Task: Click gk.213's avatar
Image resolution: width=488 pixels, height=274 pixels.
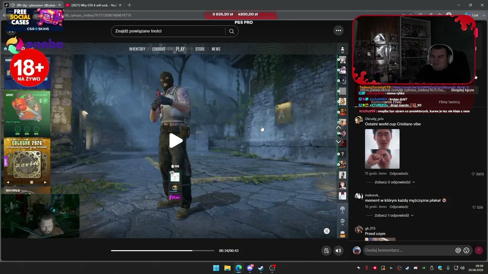Action: click(358, 229)
